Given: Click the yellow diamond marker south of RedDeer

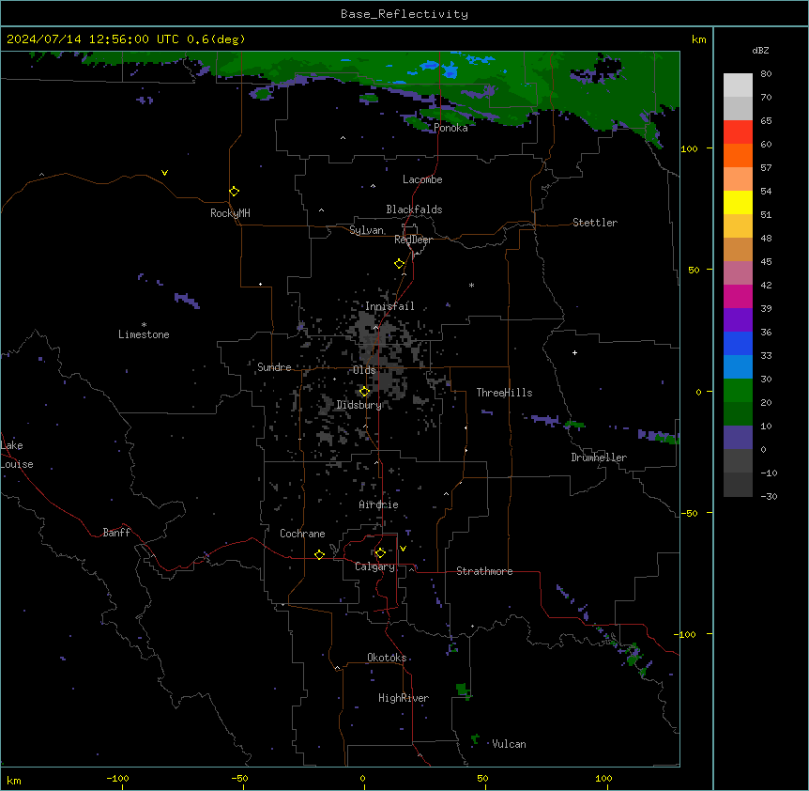Looking at the screenshot, I should (x=400, y=264).
